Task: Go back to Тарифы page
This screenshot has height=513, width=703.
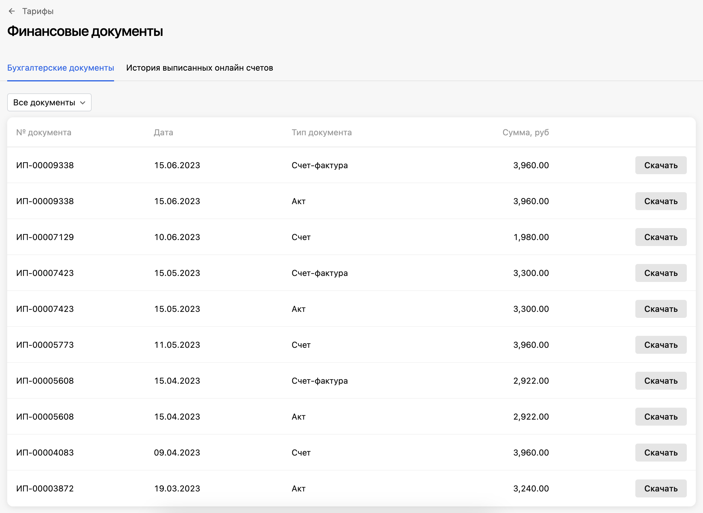Action: point(38,11)
